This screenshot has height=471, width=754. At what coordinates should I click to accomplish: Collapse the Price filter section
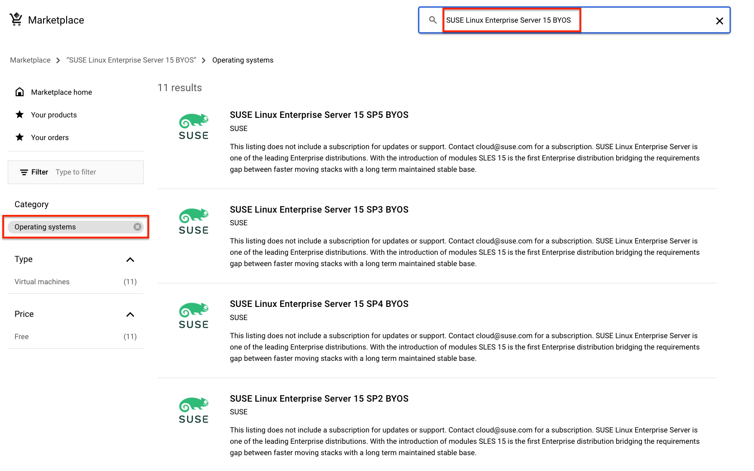[x=130, y=314]
